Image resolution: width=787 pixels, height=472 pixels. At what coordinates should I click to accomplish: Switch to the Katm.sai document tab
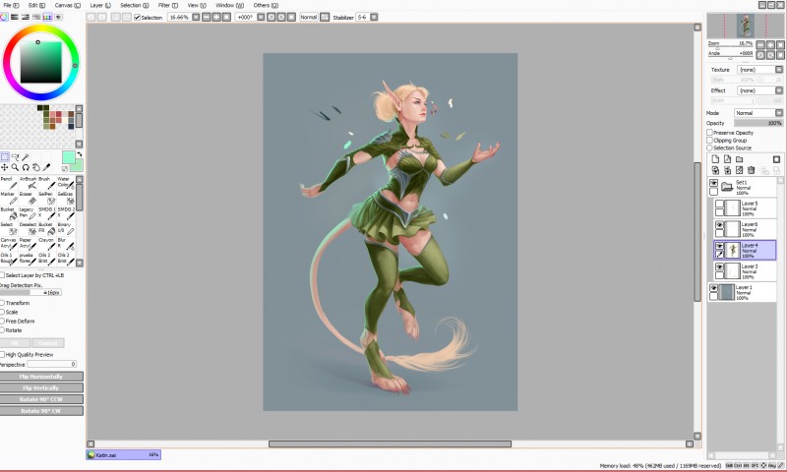click(x=124, y=455)
